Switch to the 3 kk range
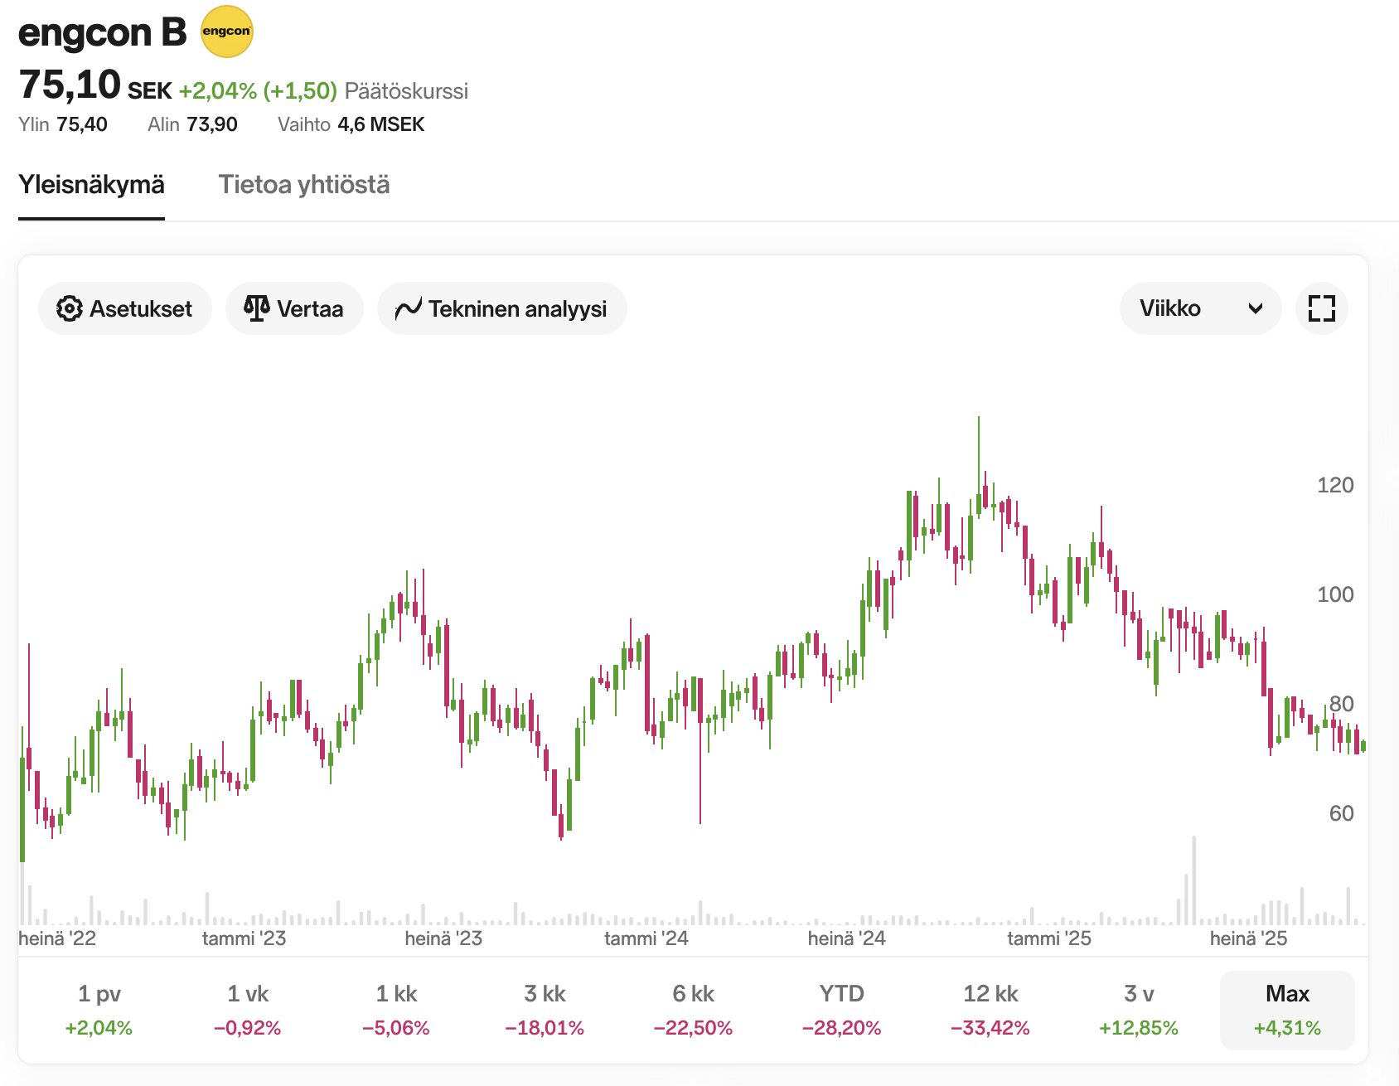This screenshot has width=1399, height=1086. 545,1010
